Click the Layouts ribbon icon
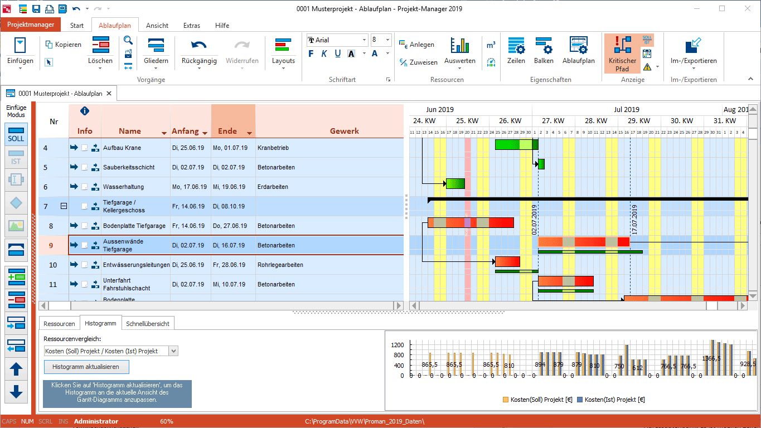Screen dimensions: 761x428 283,45
